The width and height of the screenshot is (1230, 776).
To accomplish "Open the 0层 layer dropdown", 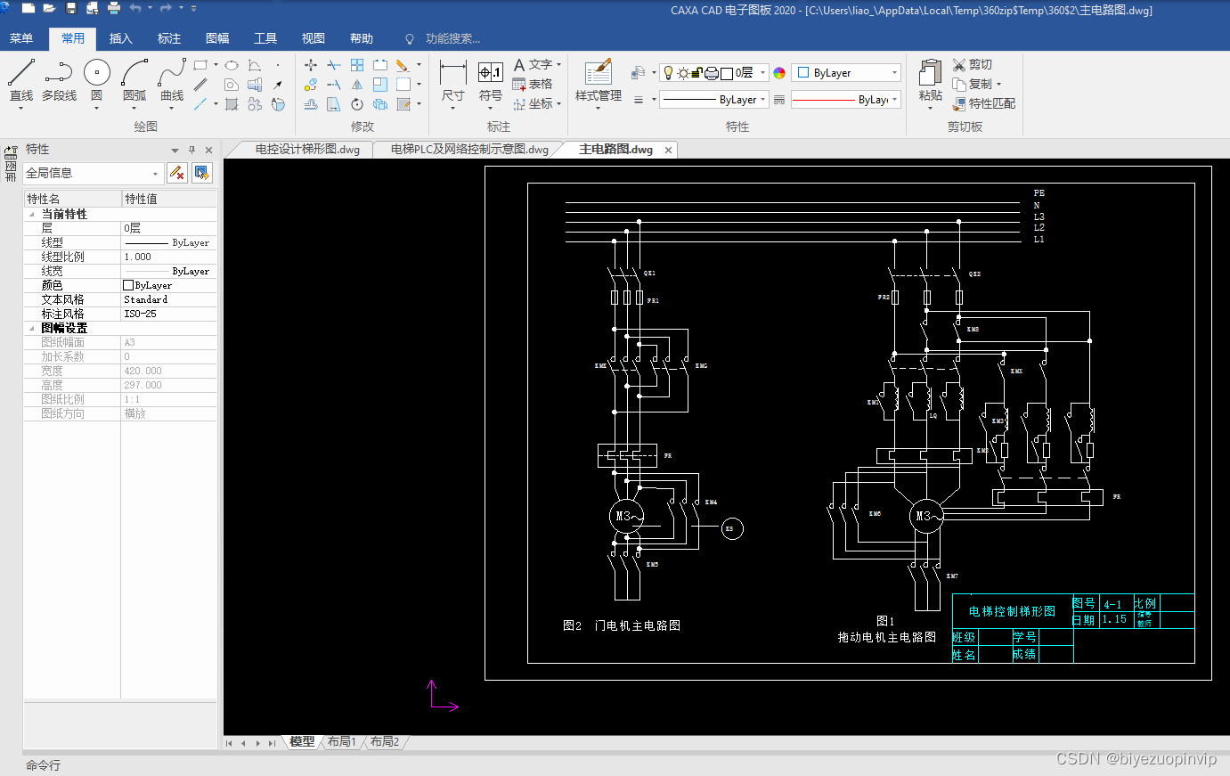I will point(714,73).
